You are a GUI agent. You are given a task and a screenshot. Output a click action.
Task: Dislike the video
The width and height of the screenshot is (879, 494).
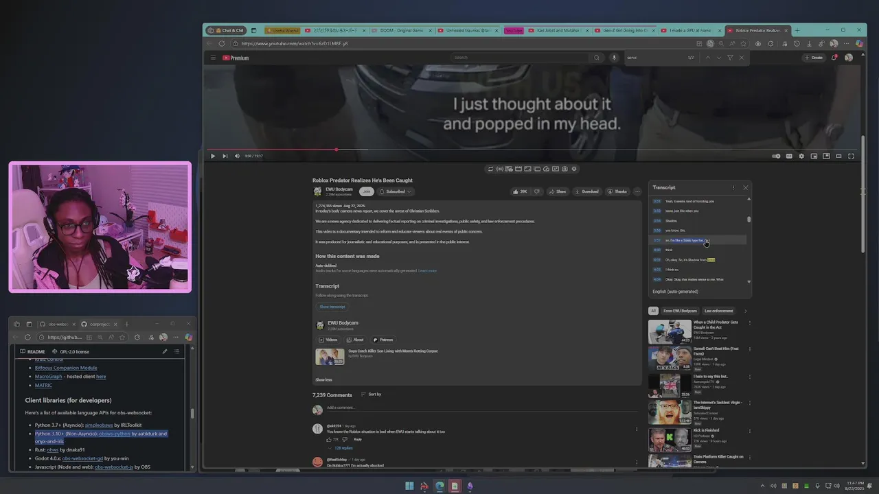coord(537,191)
